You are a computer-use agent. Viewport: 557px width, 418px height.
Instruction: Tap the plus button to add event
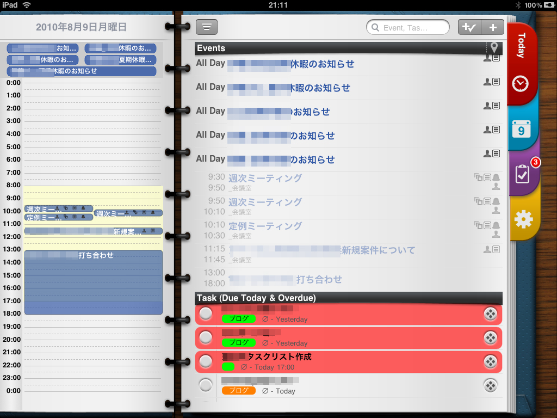pos(493,27)
